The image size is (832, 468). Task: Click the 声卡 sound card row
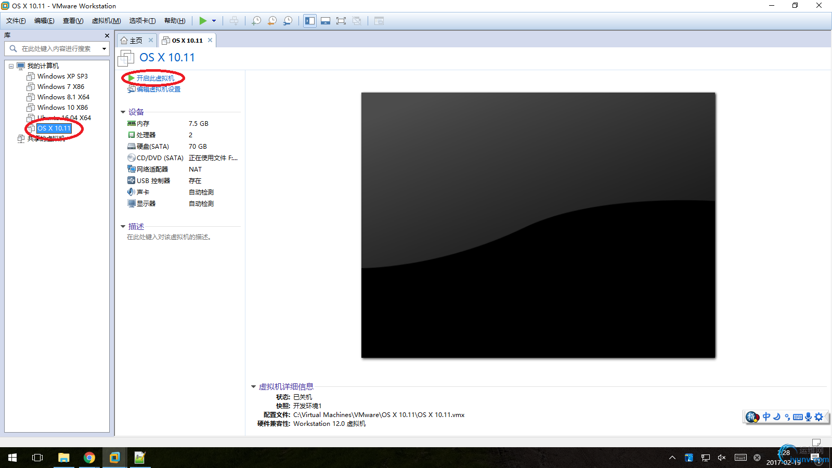pyautogui.click(x=183, y=192)
